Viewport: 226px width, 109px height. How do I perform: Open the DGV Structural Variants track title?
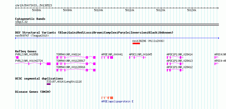pyautogui.click(x=94, y=33)
